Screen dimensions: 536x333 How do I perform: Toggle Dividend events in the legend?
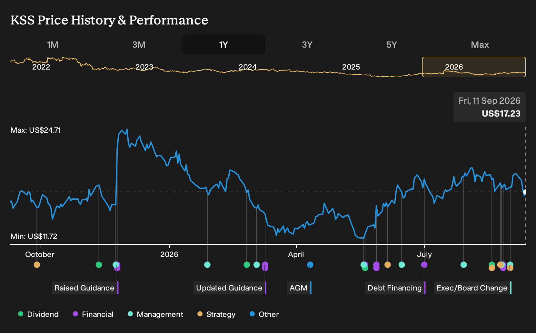(38, 314)
